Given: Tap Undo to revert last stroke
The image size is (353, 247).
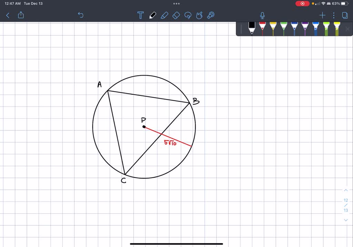Looking at the screenshot, I should coord(80,15).
